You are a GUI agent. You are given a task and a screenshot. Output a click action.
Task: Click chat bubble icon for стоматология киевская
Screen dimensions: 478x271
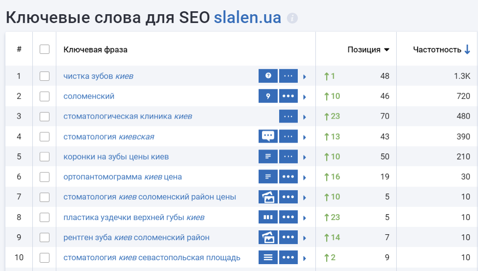coord(268,136)
